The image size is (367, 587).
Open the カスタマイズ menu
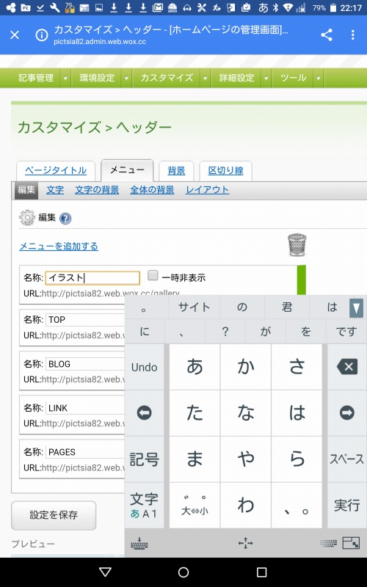point(167,78)
